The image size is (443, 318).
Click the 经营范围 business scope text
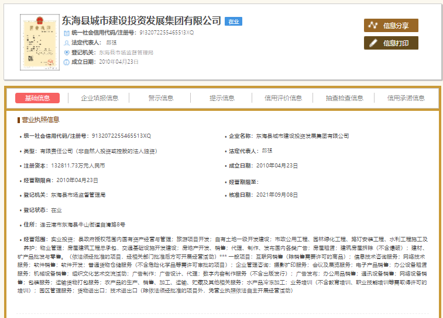pyautogui.click(x=222, y=264)
